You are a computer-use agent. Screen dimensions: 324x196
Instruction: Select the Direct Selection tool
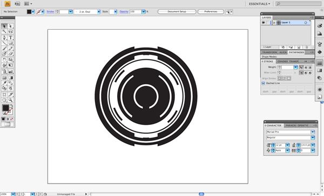point(11,26)
